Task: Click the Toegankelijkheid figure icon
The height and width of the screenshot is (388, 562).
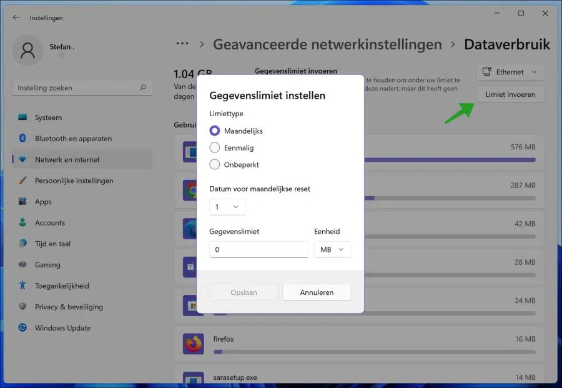Action: click(22, 286)
